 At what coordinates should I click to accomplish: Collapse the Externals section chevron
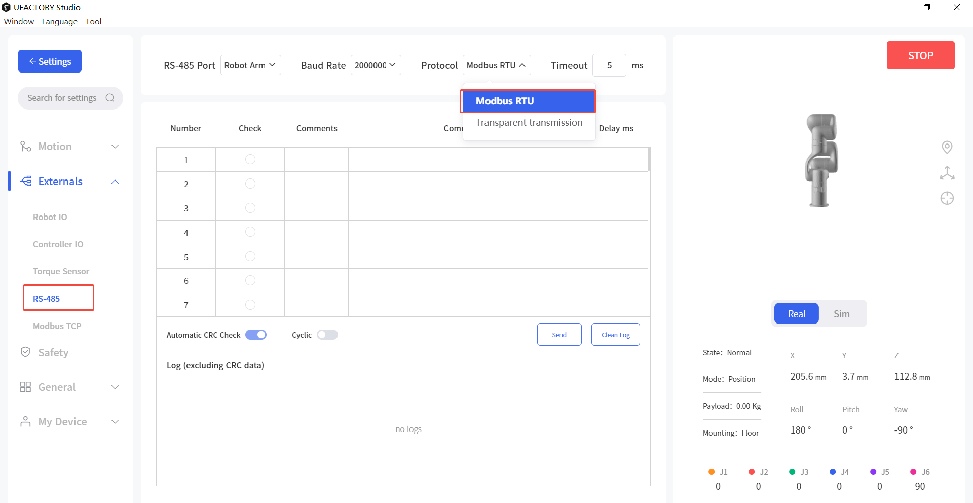[115, 182]
